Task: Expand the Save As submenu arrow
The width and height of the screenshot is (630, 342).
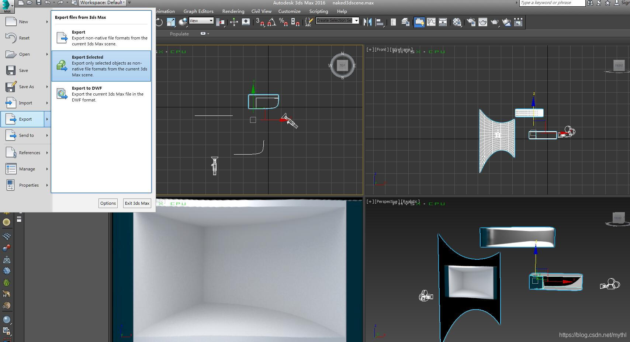Action: 47,87
